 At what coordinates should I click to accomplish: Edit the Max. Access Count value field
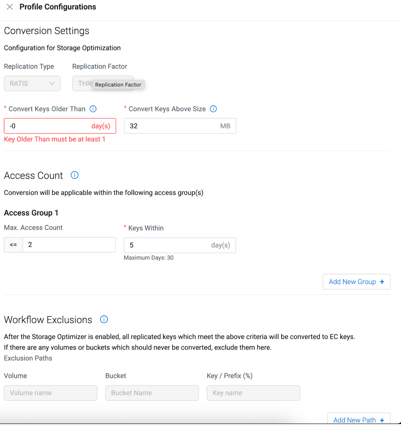69,245
